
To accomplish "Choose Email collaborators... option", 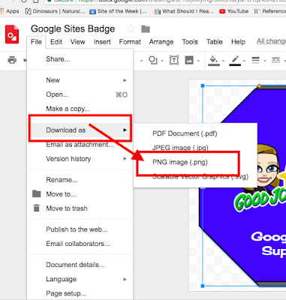I will click(x=80, y=244).
